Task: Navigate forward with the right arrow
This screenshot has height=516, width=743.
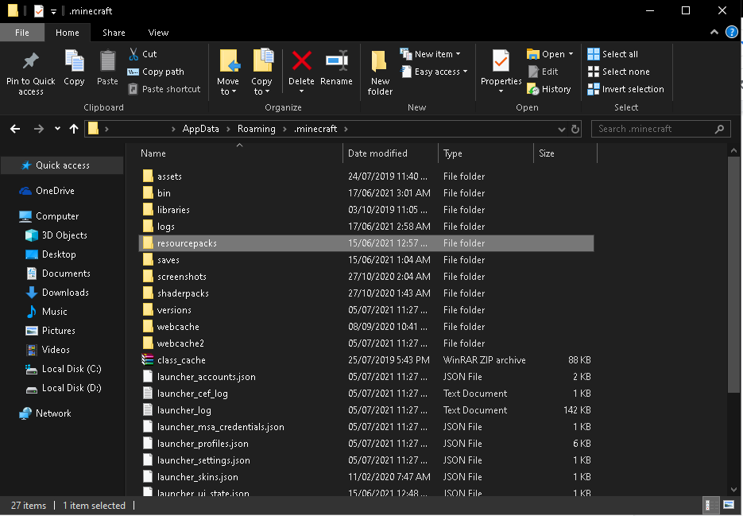Action: click(39, 129)
